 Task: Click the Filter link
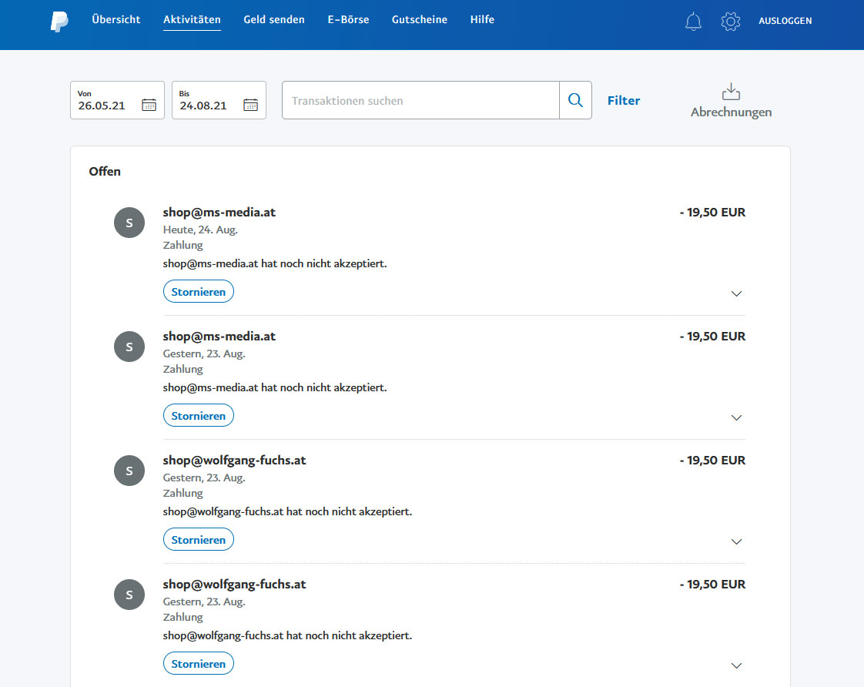coord(624,100)
